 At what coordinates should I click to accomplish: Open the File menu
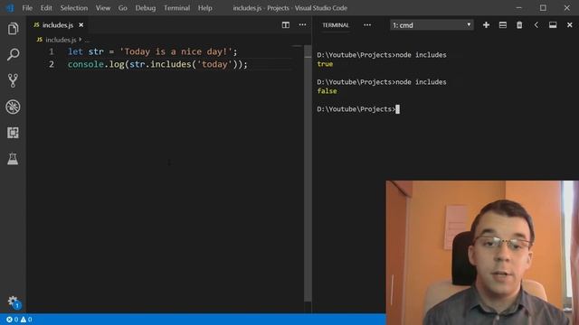click(x=27, y=8)
